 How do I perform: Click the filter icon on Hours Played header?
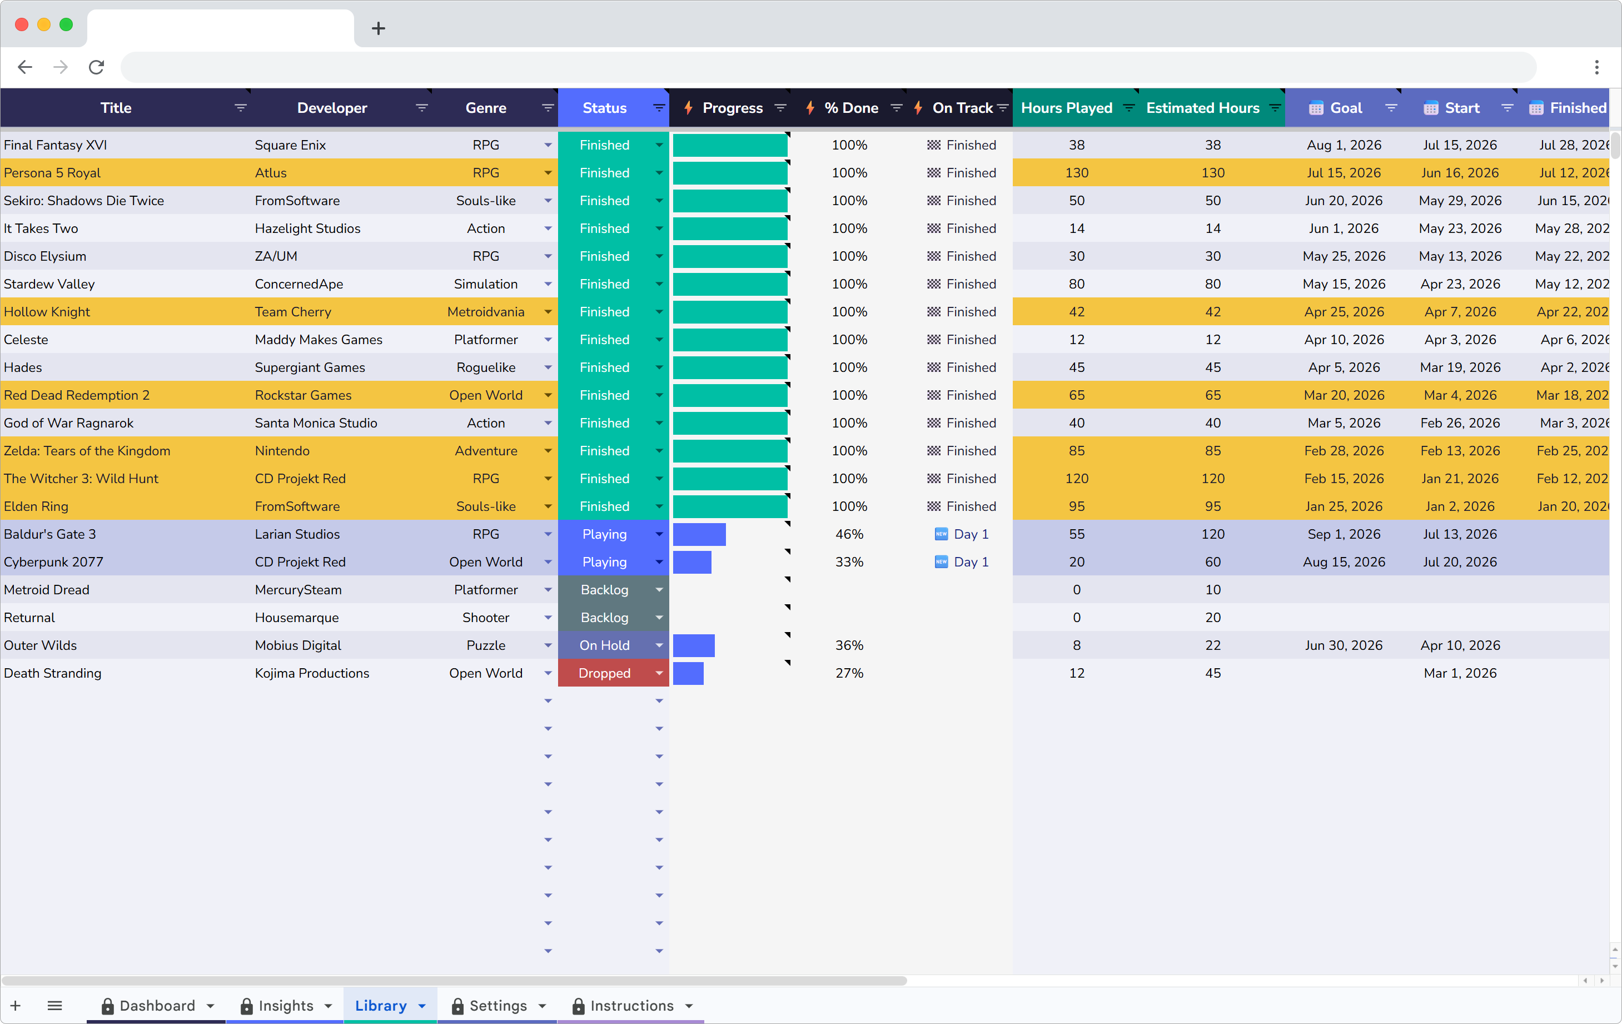1130,107
